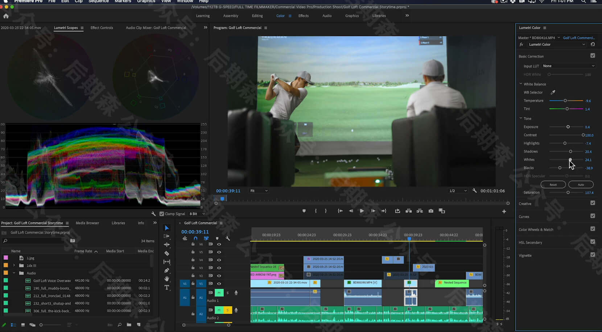This screenshot has height=332, width=602.
Task: Select the Type tool
Action: point(166,287)
